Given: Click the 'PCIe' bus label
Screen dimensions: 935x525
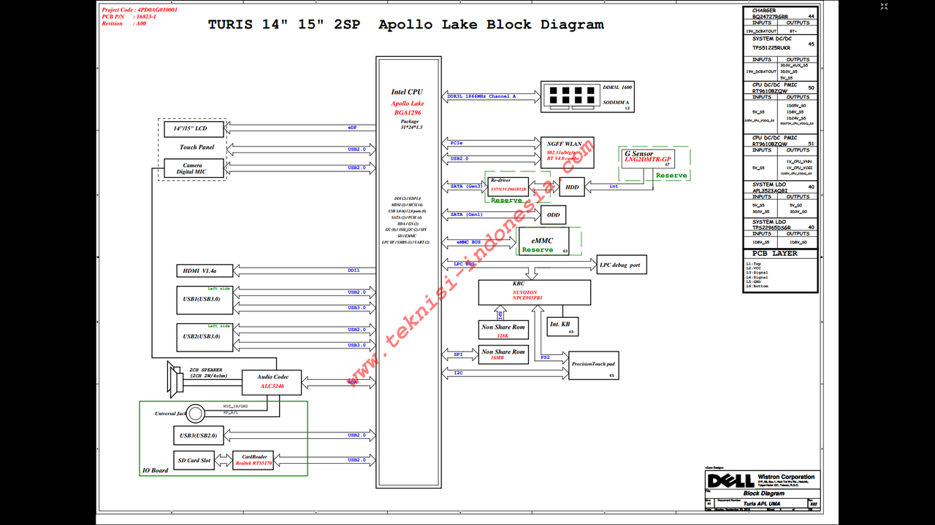Looking at the screenshot, I should 456,143.
